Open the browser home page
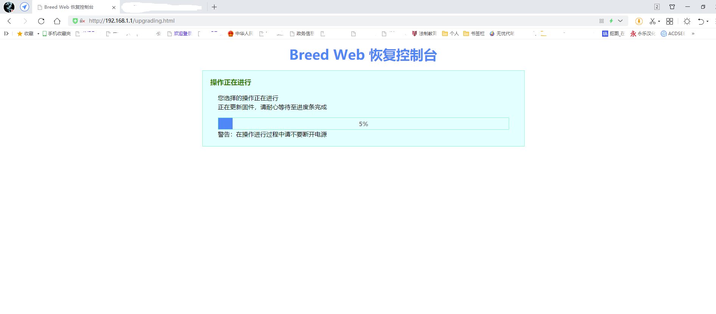This screenshot has width=716, height=314. click(57, 21)
